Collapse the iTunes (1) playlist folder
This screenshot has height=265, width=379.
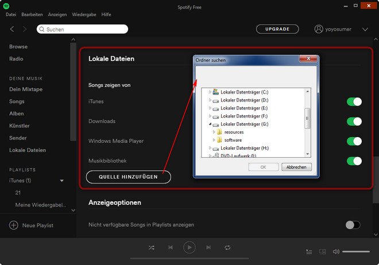[x=62, y=181]
